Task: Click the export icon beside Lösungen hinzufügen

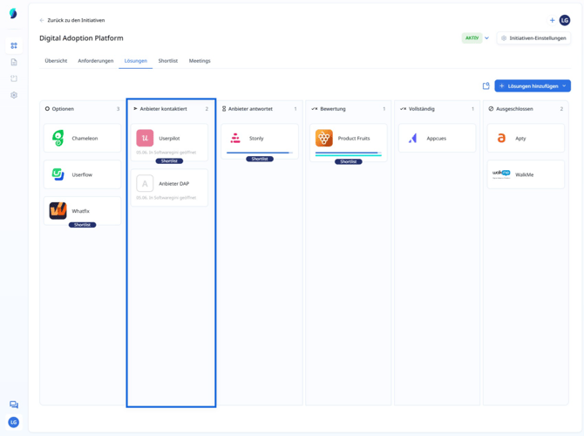Action: click(x=486, y=85)
